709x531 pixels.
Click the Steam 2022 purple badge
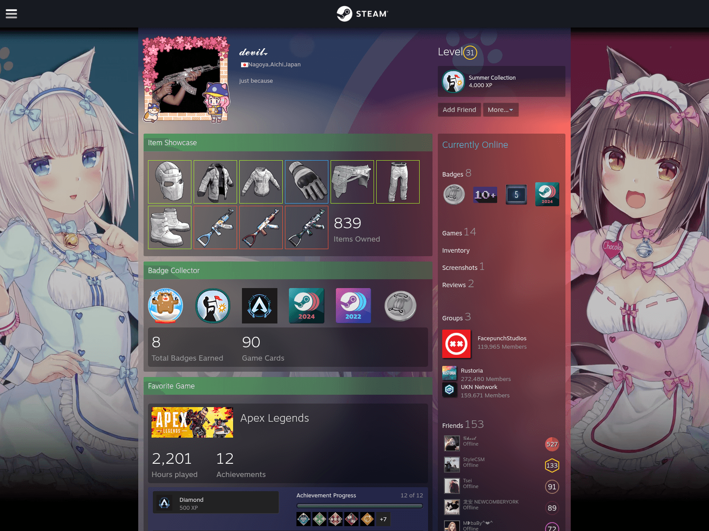(354, 306)
